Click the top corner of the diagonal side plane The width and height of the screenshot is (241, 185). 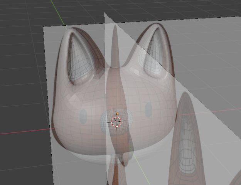104,13
